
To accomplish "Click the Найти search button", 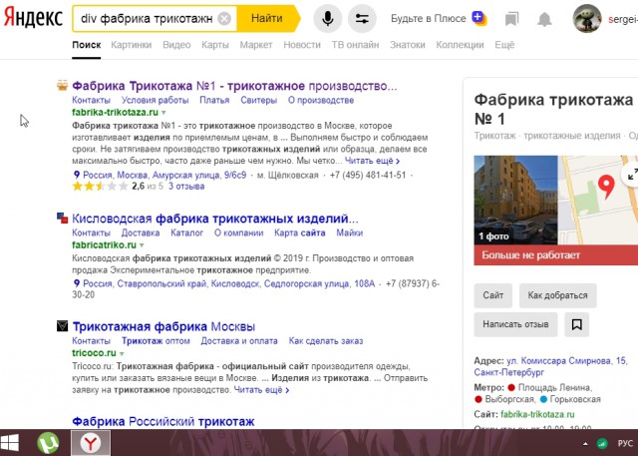I will [267, 18].
